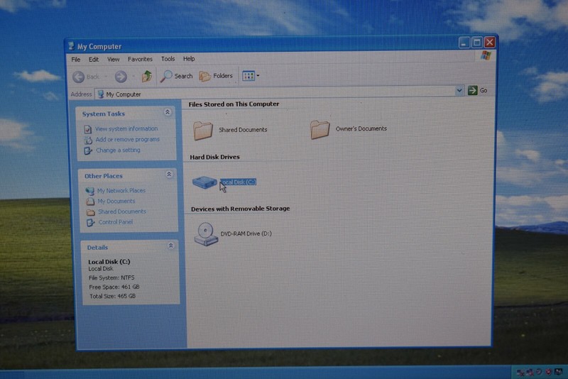Click 'Total Size: 465 GB' text in Details
This screenshot has width=568, height=379.
pos(112,296)
